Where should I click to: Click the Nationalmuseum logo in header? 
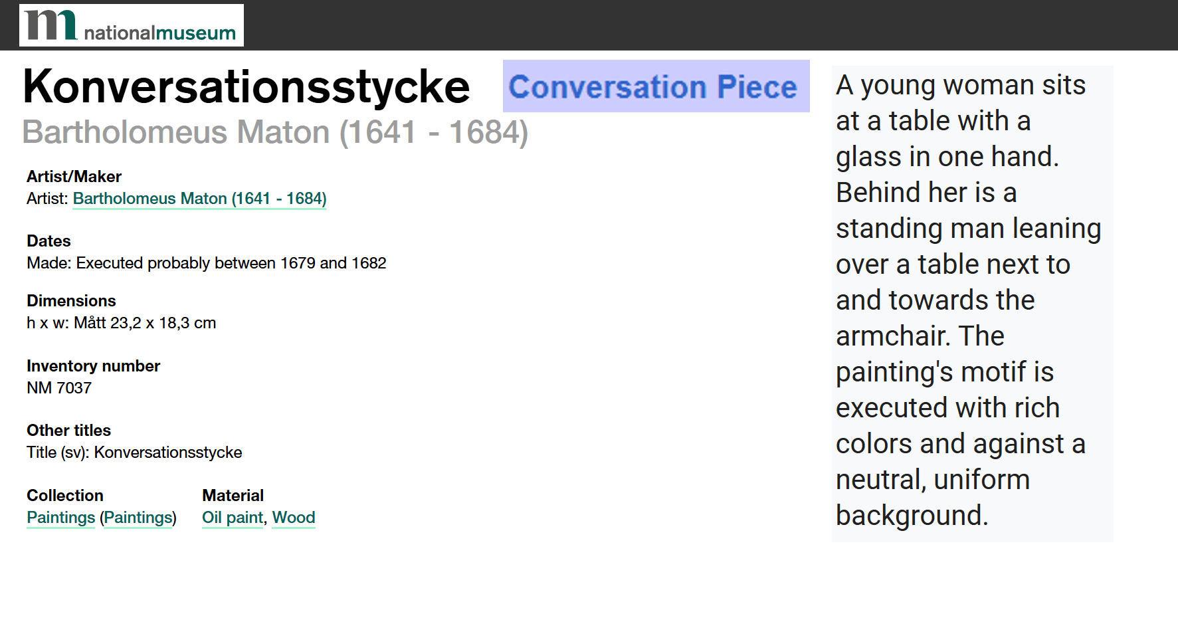point(132,25)
